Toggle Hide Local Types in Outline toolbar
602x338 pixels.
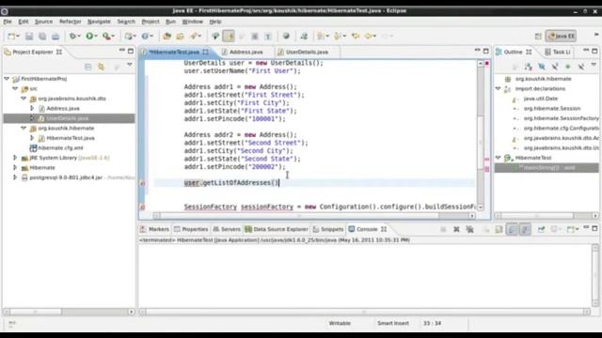(581, 67)
